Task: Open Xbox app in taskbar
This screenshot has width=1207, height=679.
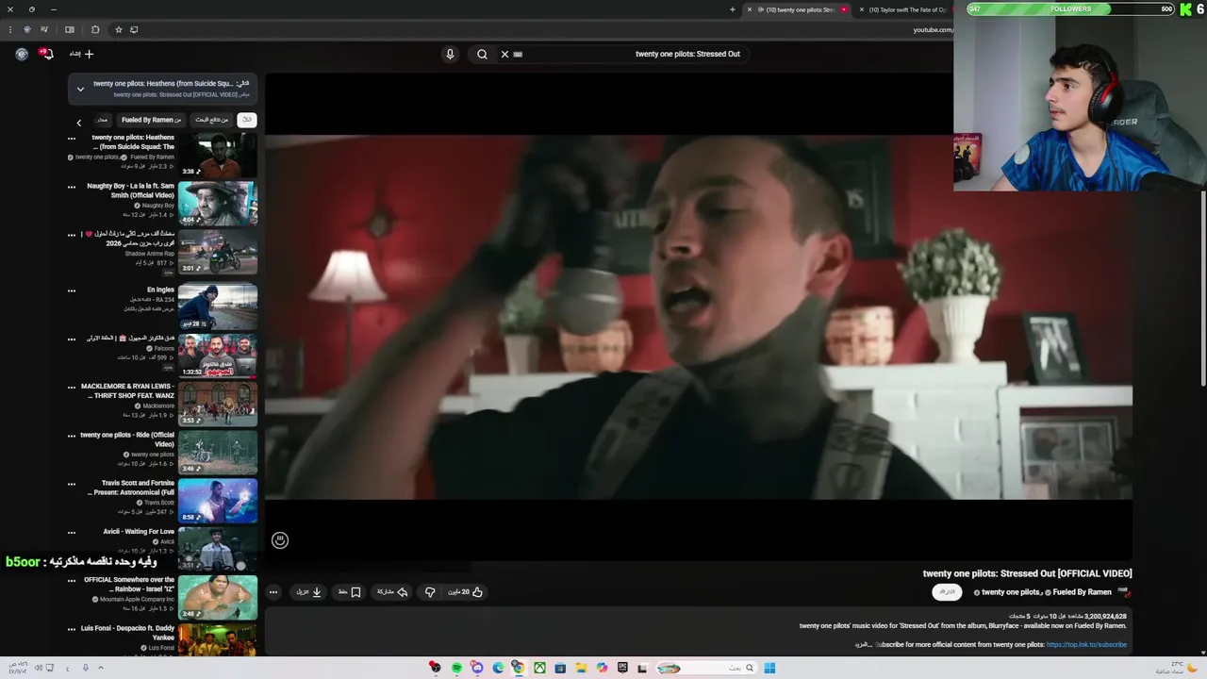Action: 539,668
